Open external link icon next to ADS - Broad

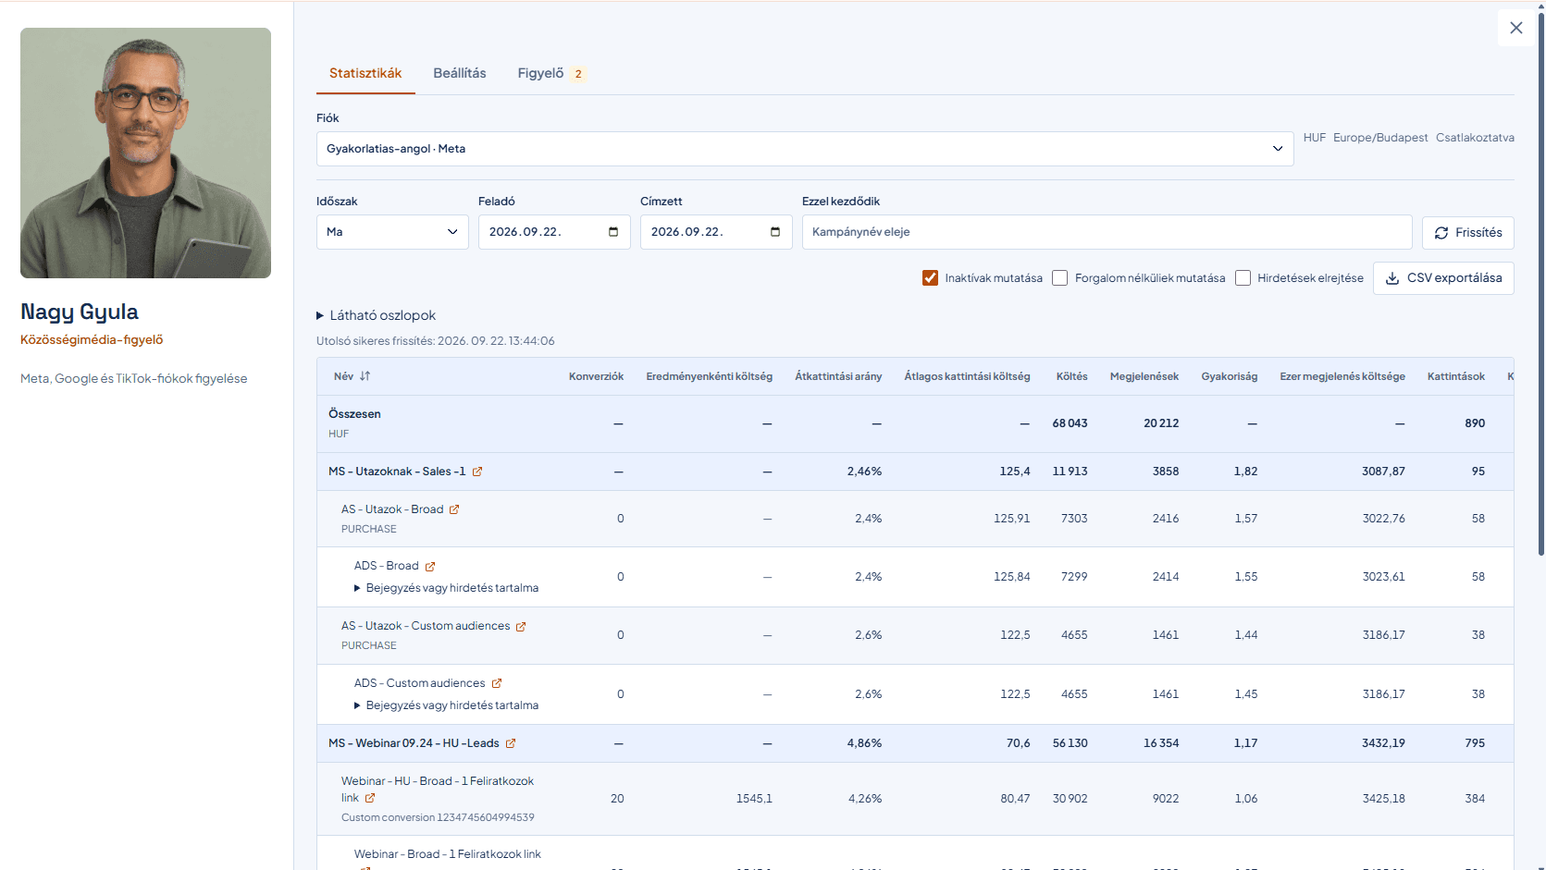pyautogui.click(x=430, y=566)
